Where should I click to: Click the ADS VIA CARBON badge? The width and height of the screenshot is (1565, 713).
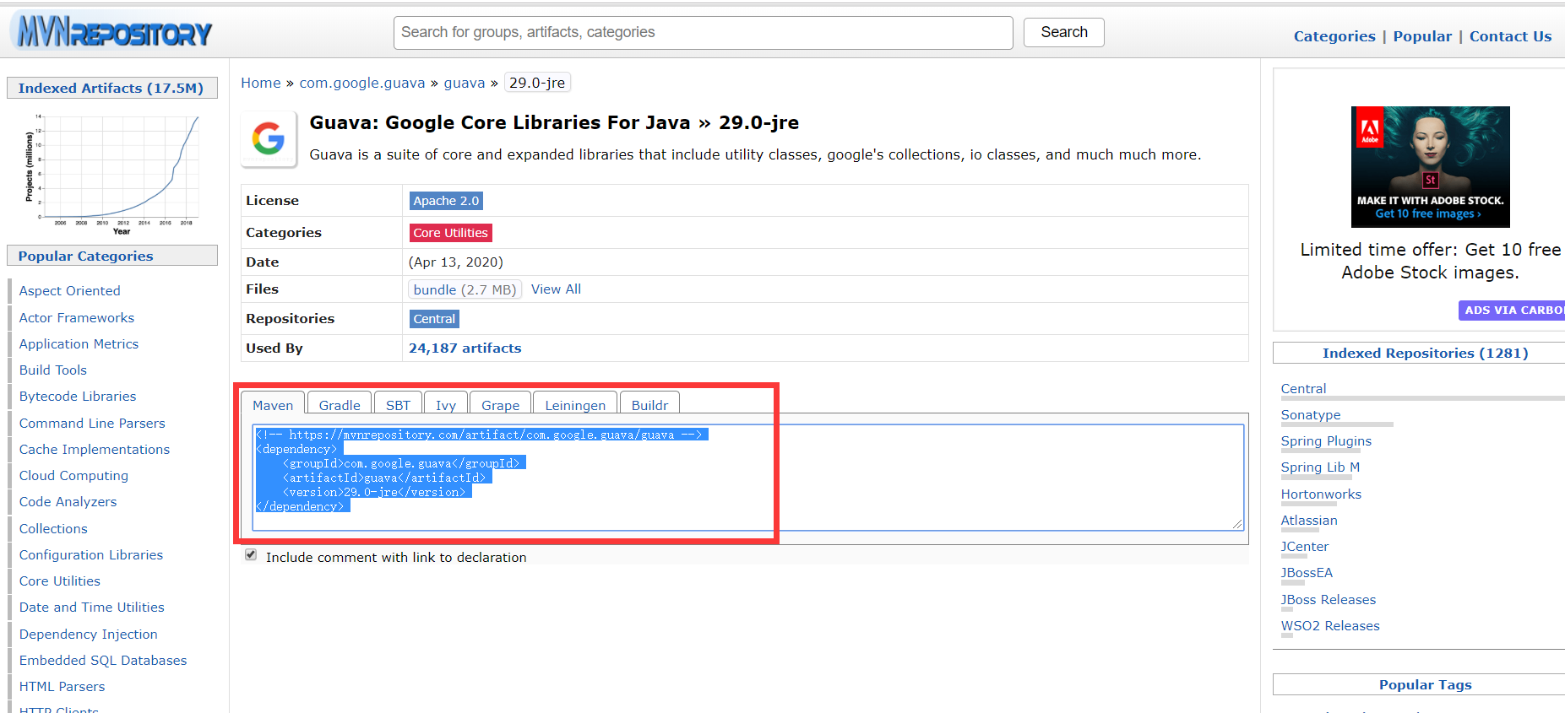coord(1513,311)
